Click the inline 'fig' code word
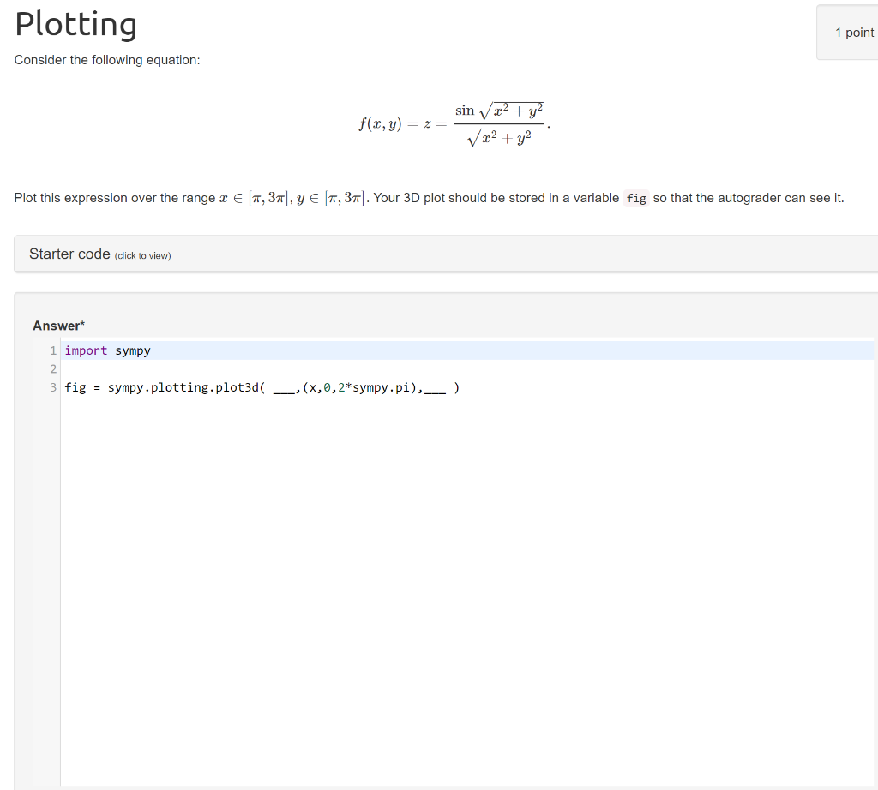Image resolution: width=878 pixels, height=790 pixels. (x=636, y=198)
